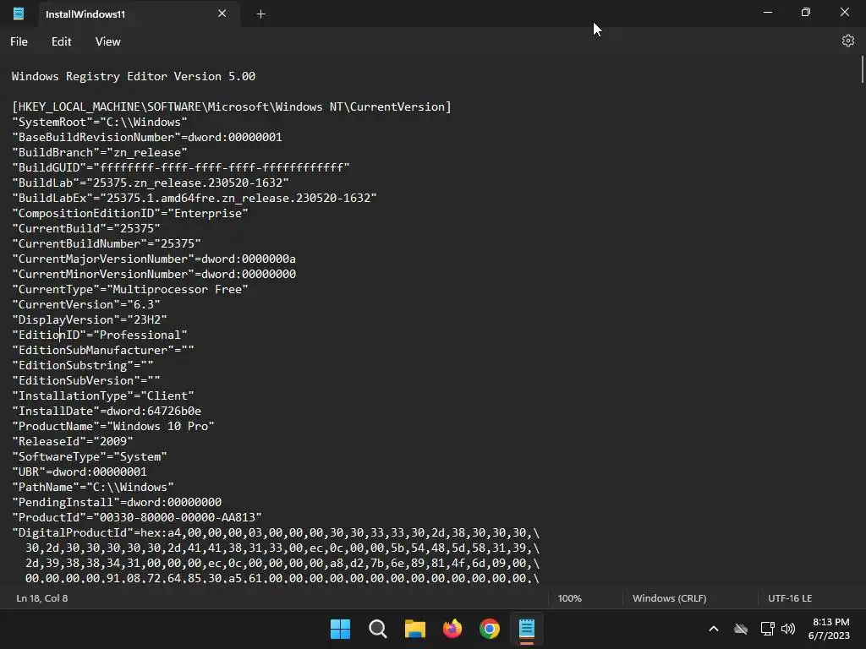The height and width of the screenshot is (649, 866).
Task: Click the "EditionID"="Professional" line
Action: coord(100,335)
